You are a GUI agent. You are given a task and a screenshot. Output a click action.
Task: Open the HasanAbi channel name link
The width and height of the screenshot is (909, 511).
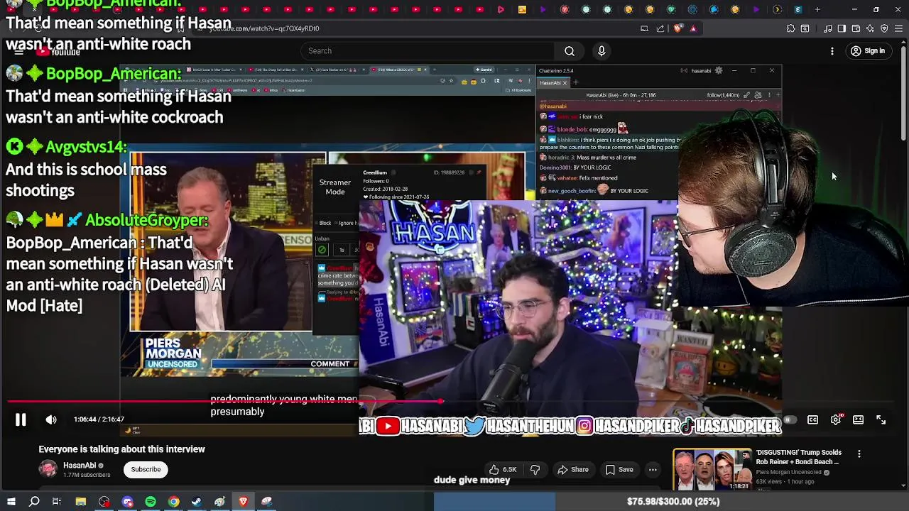[x=79, y=466]
